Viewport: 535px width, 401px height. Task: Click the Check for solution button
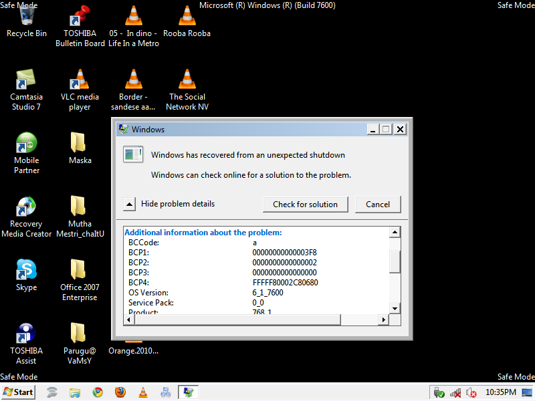[306, 205]
